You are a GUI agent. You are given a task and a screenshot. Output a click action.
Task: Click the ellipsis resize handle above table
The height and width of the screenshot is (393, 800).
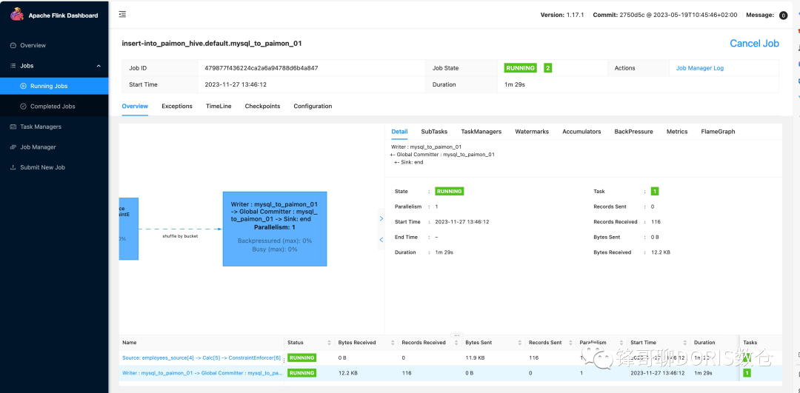pyautogui.click(x=456, y=335)
